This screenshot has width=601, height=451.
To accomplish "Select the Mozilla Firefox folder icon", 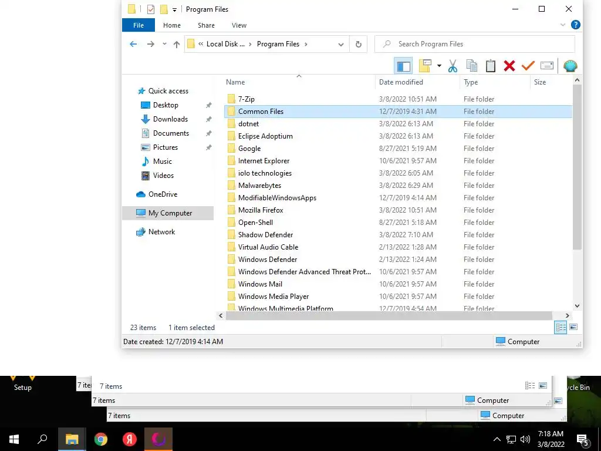I will pos(231,210).
